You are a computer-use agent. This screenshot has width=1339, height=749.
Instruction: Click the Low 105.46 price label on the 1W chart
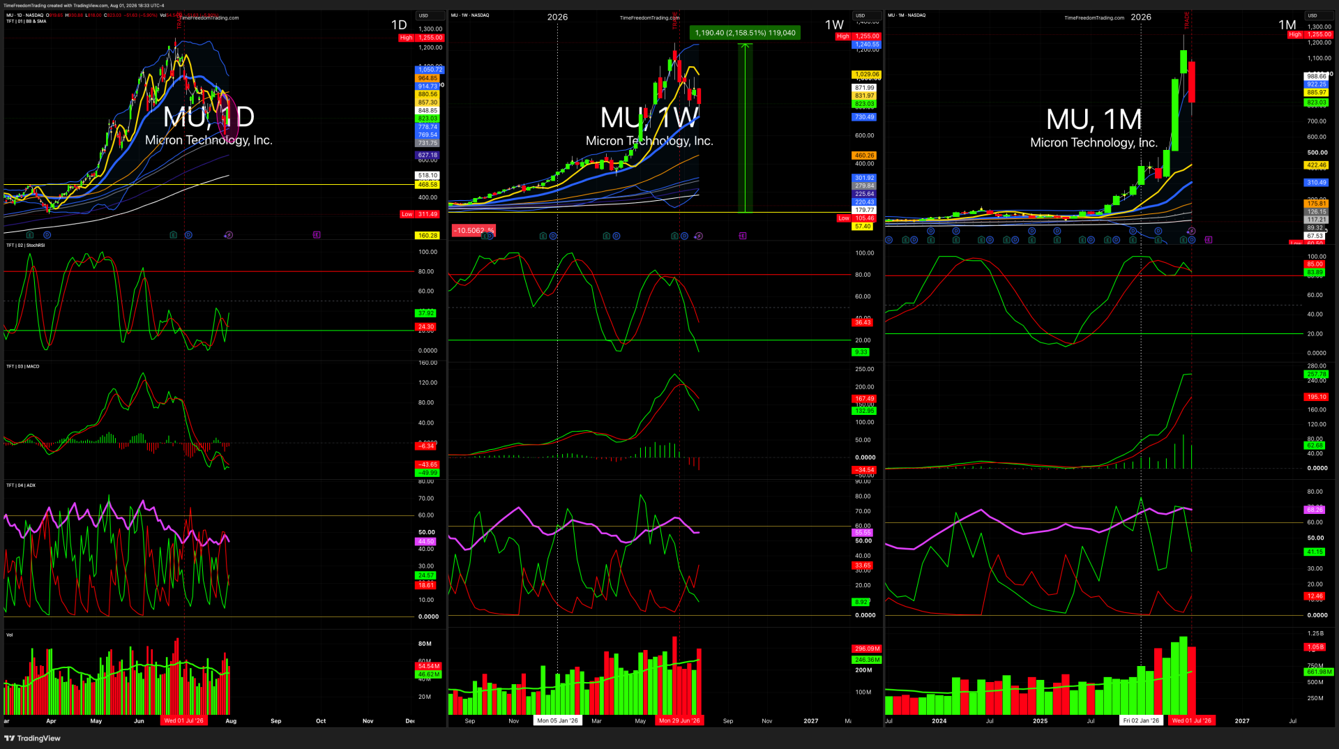[856, 218]
